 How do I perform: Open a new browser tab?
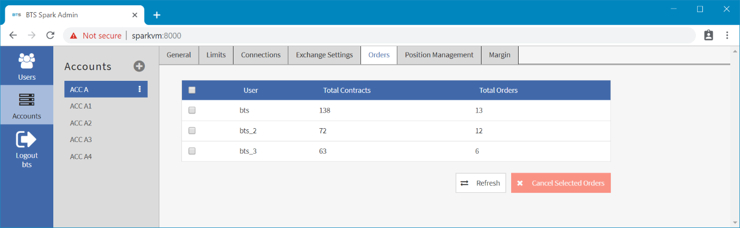pos(156,15)
